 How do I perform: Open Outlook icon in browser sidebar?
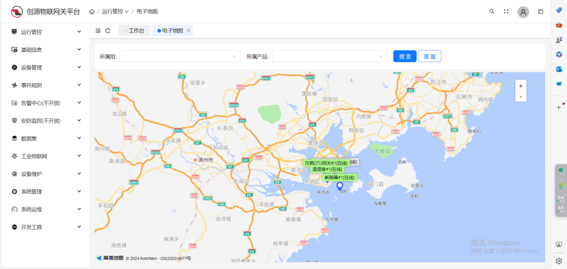[x=559, y=69]
